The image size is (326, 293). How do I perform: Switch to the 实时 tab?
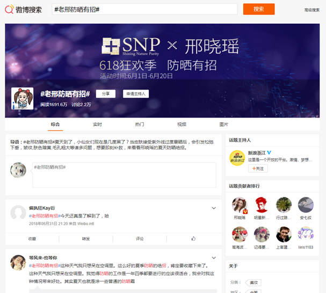(x=97, y=124)
